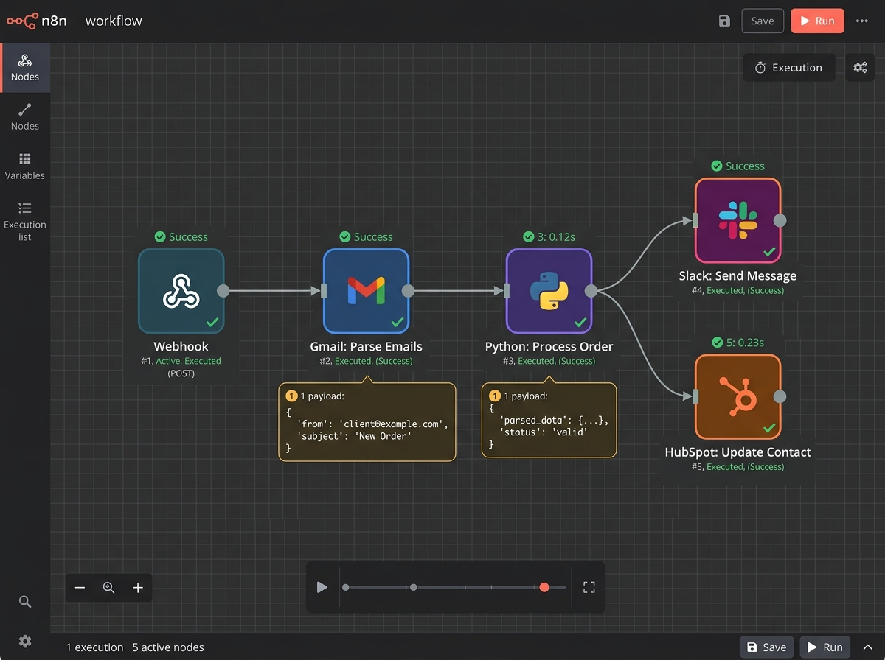Click the Save button in the top header

pyautogui.click(x=763, y=21)
